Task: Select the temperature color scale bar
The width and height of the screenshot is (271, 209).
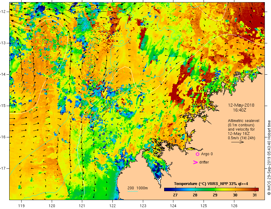Action: [x=211, y=190]
